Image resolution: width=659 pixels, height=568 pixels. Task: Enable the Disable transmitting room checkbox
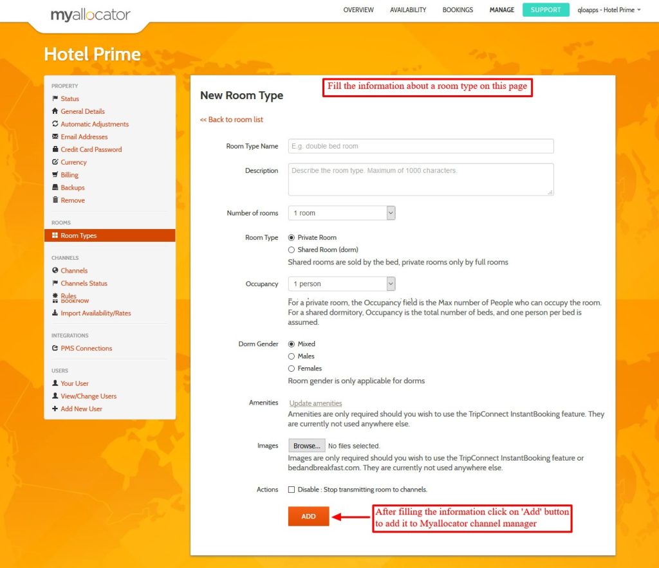click(292, 490)
